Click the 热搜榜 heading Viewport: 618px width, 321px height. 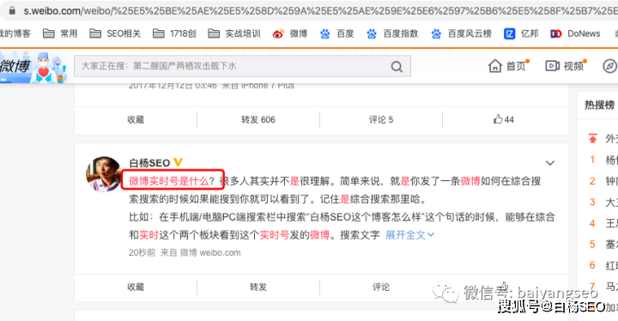[599, 105]
